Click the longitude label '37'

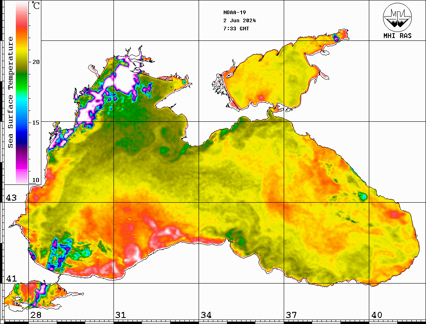[291, 315]
